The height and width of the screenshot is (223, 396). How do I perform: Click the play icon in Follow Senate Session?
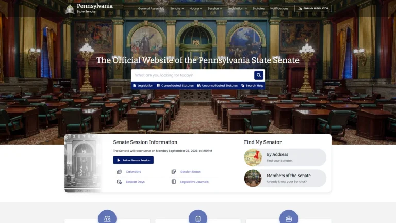[119, 160]
